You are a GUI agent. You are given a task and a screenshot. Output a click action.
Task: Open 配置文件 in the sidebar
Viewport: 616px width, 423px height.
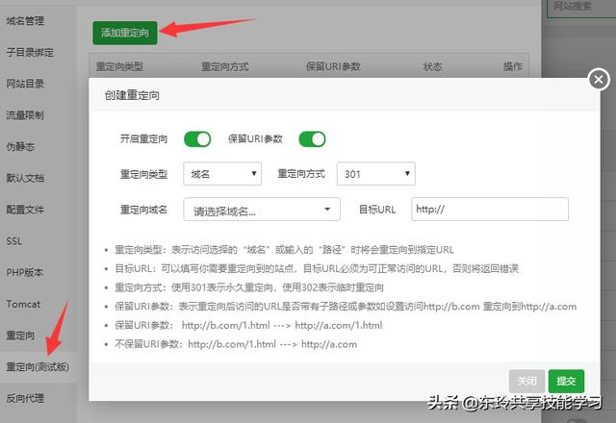[25, 210]
